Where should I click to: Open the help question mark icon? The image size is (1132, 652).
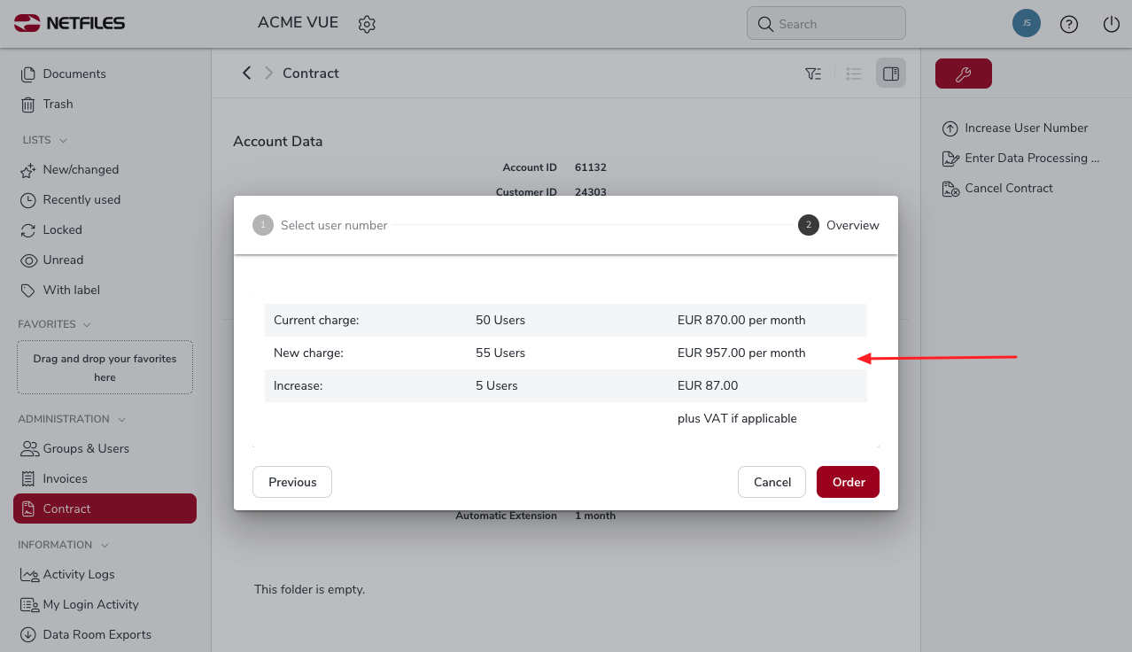[1069, 24]
